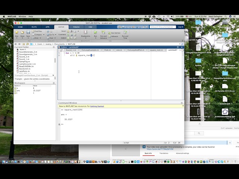Select variable a in Workspace
The width and height of the screenshot is (239, 179).
point(17,88)
